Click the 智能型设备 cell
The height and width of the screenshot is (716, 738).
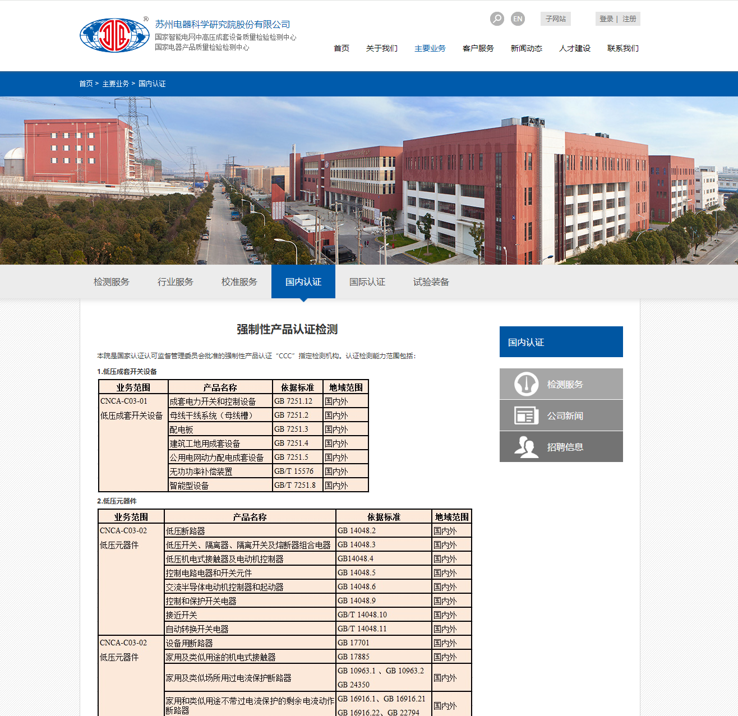pos(220,485)
